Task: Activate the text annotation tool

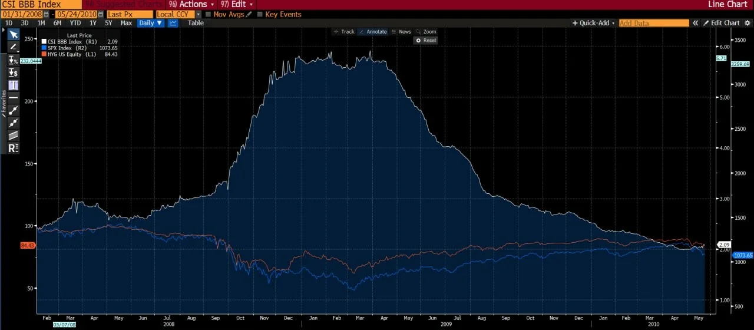Action: pos(13,85)
